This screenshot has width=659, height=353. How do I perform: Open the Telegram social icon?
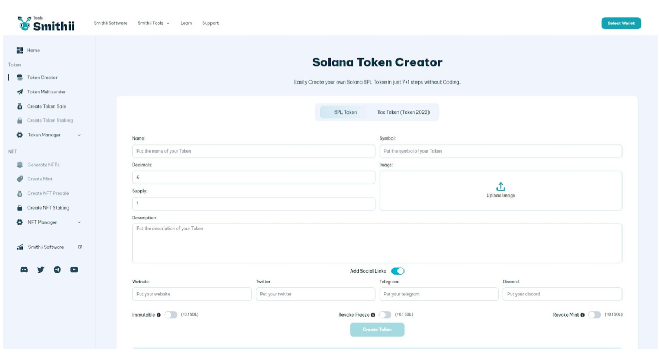[x=57, y=269]
